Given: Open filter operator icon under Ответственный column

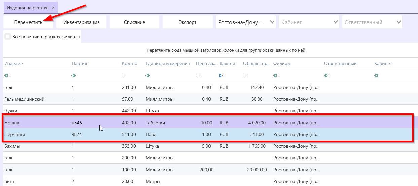Looking at the screenshot, I should coord(326,76).
